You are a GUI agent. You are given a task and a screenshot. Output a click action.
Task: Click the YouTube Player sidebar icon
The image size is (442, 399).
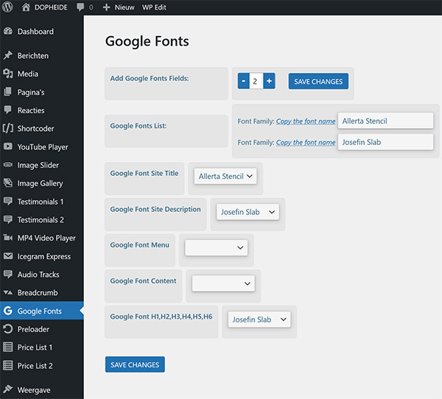(8, 147)
